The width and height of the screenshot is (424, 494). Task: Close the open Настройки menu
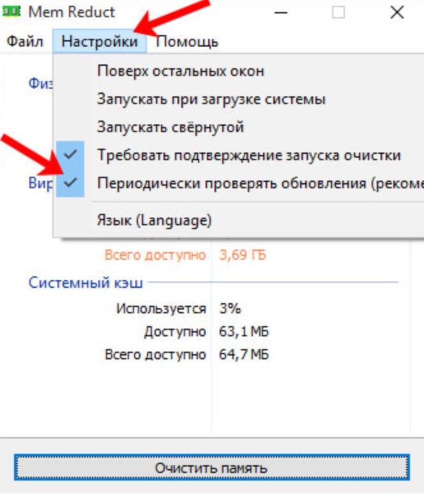click(100, 41)
